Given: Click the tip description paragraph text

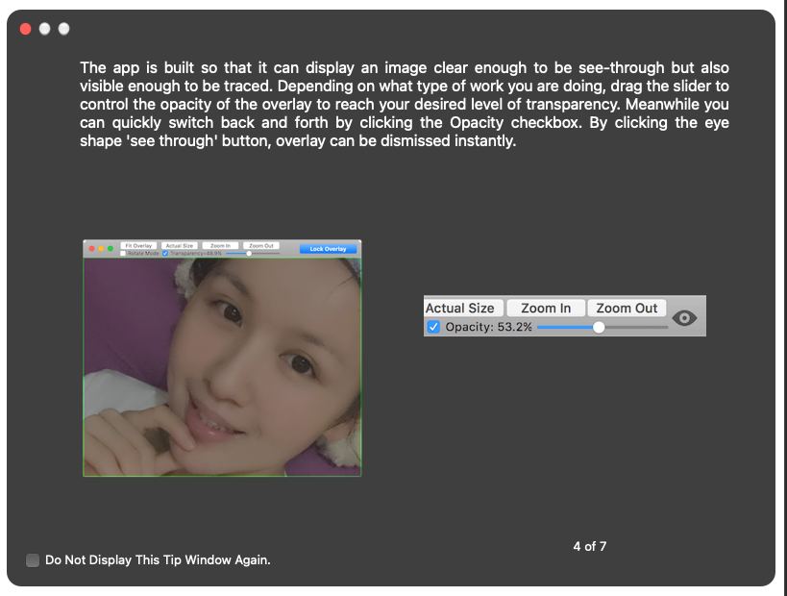Looking at the screenshot, I should click(x=404, y=104).
